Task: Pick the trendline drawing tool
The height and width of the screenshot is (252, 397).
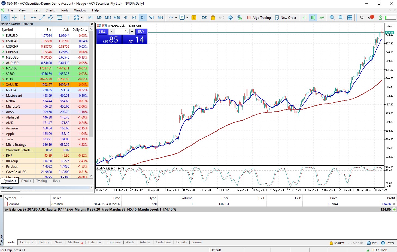Action: [x=42, y=18]
